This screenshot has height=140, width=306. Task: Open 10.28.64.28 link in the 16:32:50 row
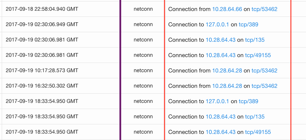[x=227, y=86]
